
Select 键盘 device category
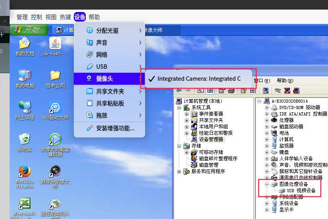click(284, 152)
